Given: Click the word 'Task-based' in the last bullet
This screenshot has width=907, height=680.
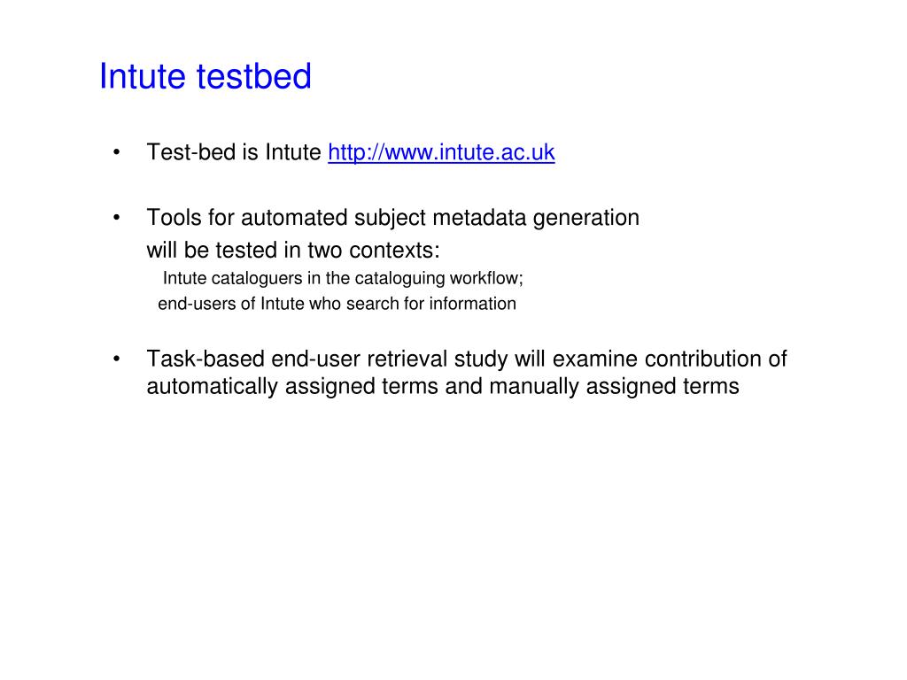Looking at the screenshot, I should click(205, 359).
